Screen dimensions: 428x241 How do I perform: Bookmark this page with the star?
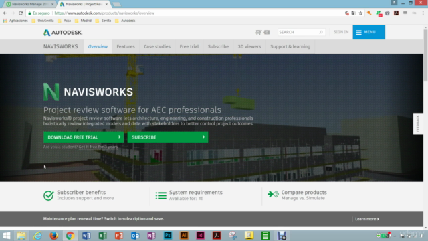(360, 13)
